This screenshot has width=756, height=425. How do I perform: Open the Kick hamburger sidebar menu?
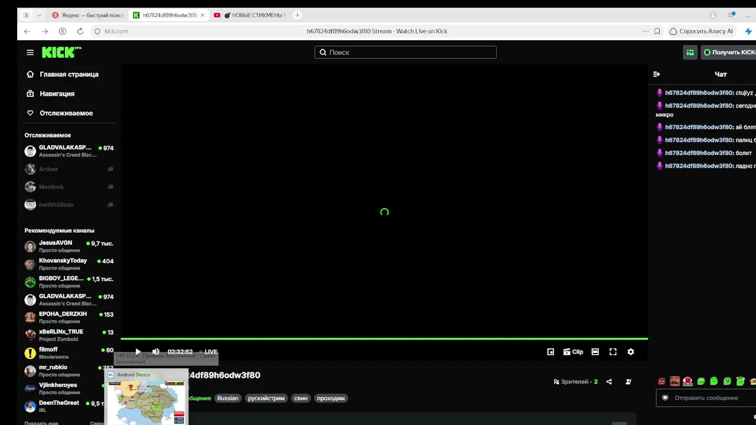point(30,53)
